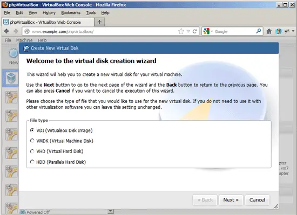Screen dimensions: 297x215
Task: Choose VMDK (Virtual Machine Disk) option
Action: (32, 141)
